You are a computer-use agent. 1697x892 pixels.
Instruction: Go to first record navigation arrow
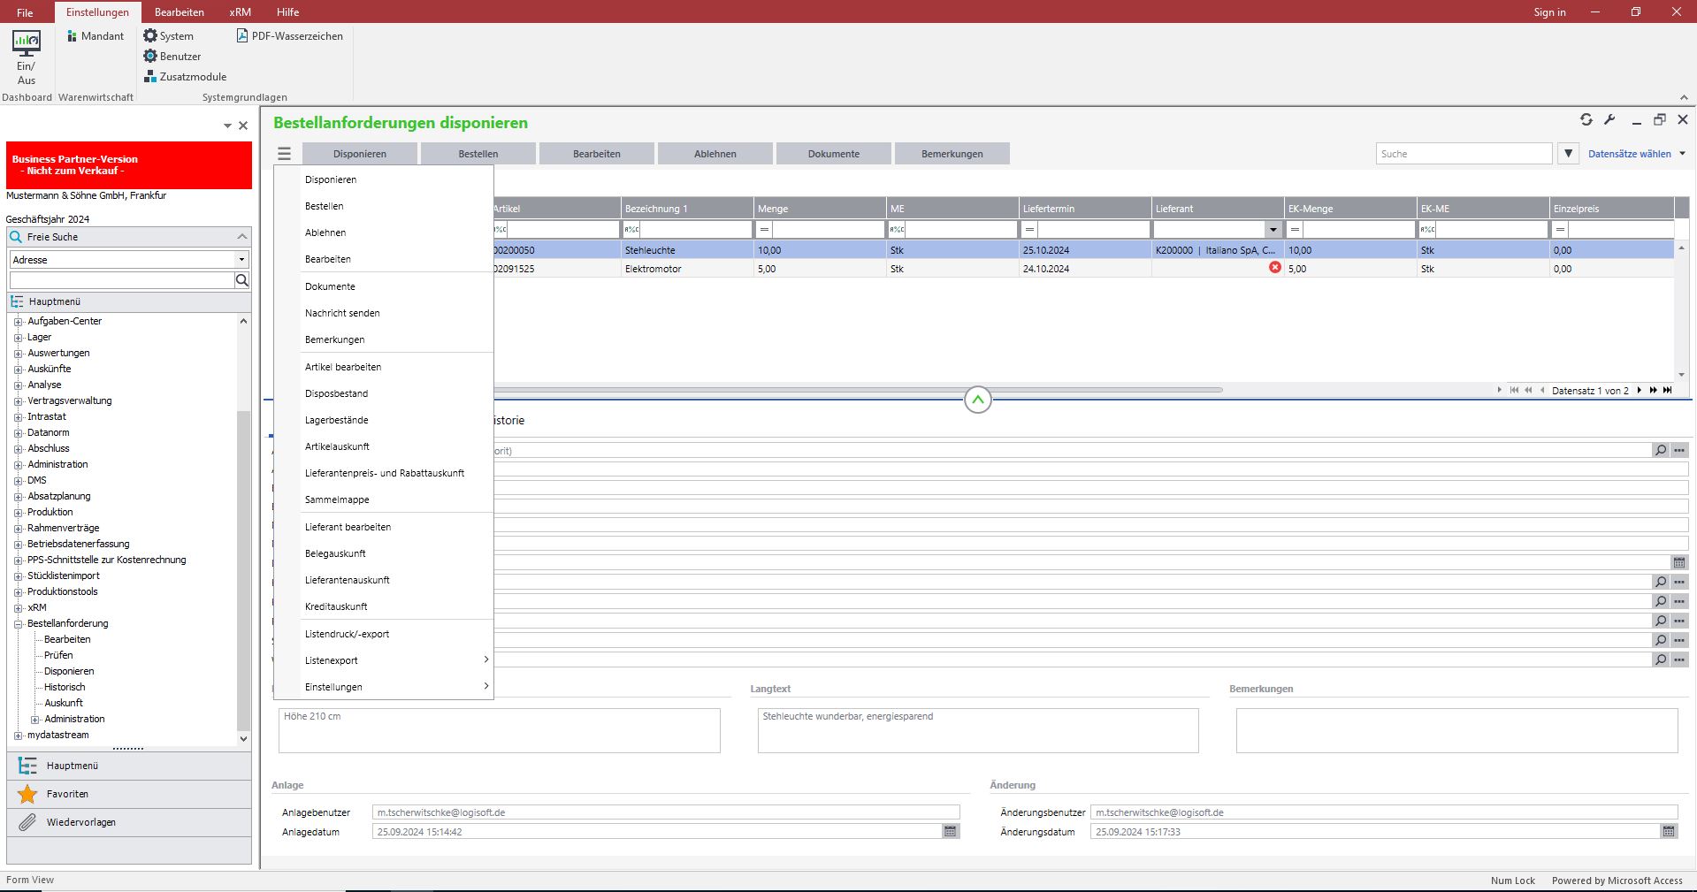pos(1514,390)
